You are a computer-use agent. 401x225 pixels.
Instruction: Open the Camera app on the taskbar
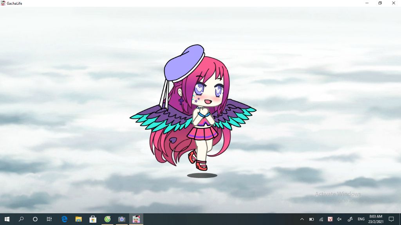click(x=122, y=219)
